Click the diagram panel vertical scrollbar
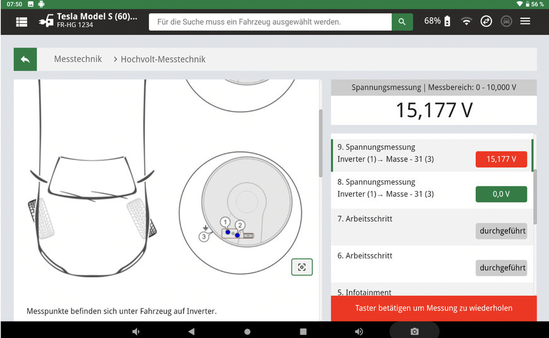This screenshot has width=549, height=338. 321,143
